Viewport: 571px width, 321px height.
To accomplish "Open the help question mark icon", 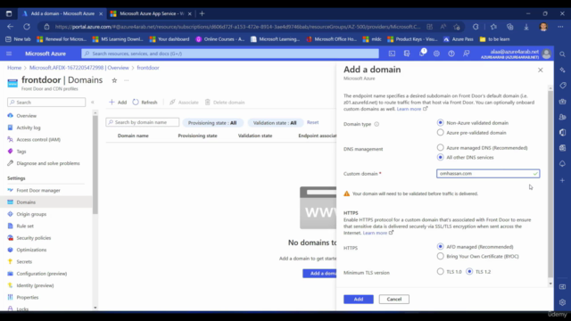I will pos(451,53).
